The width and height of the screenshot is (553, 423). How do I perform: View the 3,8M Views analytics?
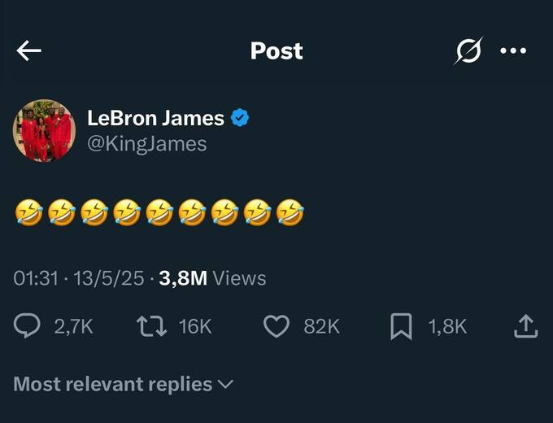[x=212, y=278]
